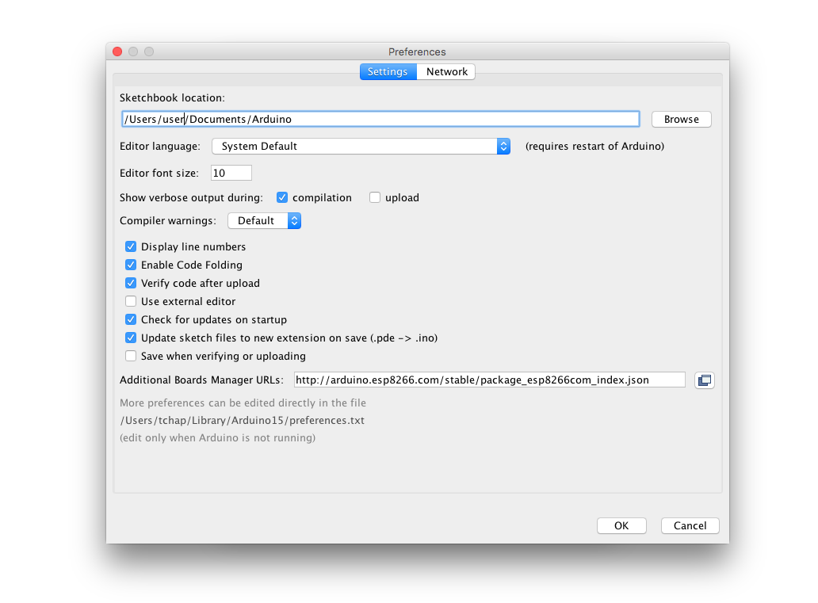Enable Save when verifying or uploading
818x603 pixels.
(131, 357)
